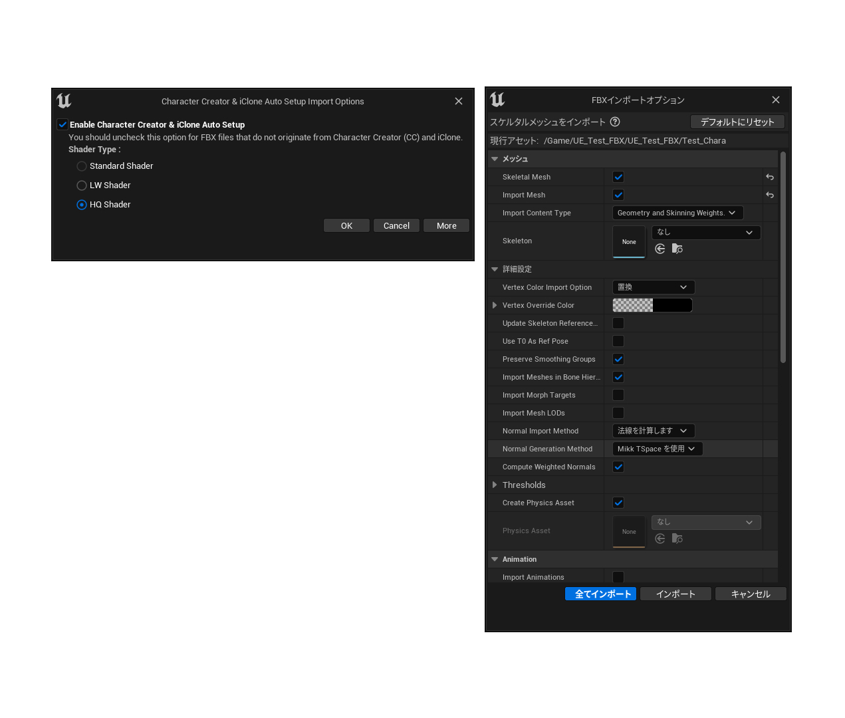
Task: Collapse the 詳細設定 section
Action: pos(495,269)
